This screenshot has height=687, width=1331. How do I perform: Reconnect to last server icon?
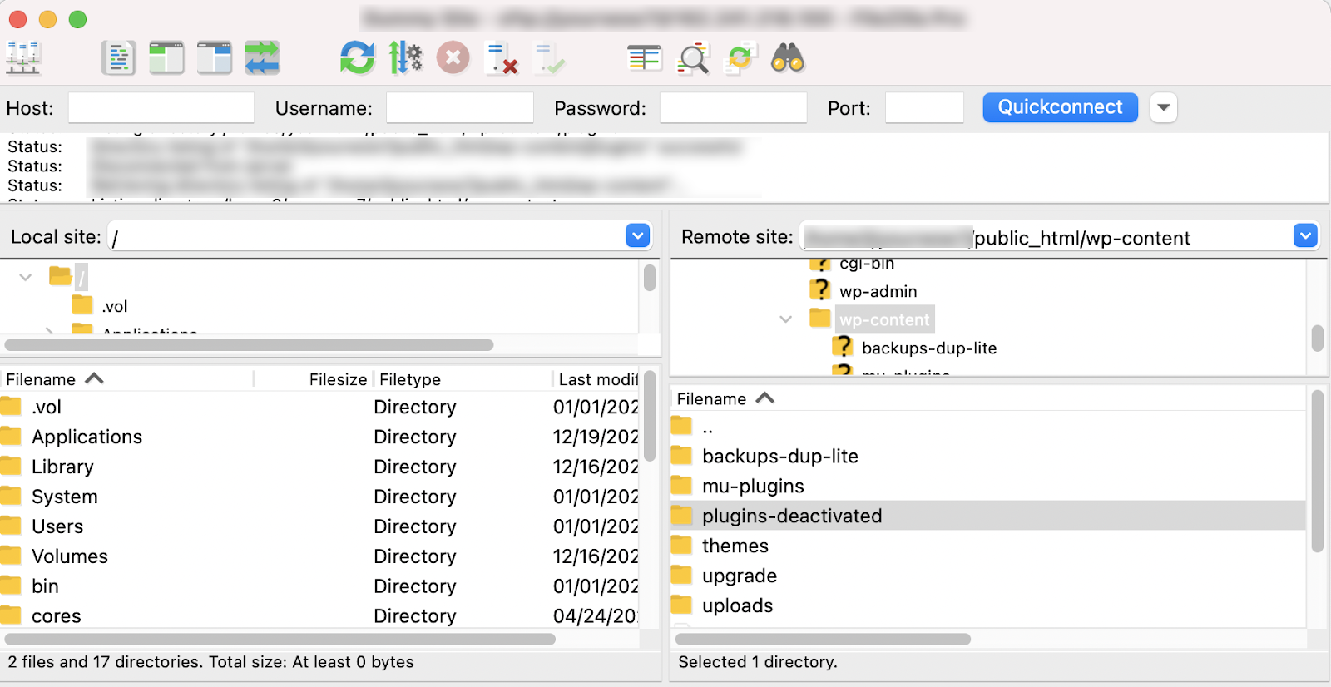tap(550, 58)
